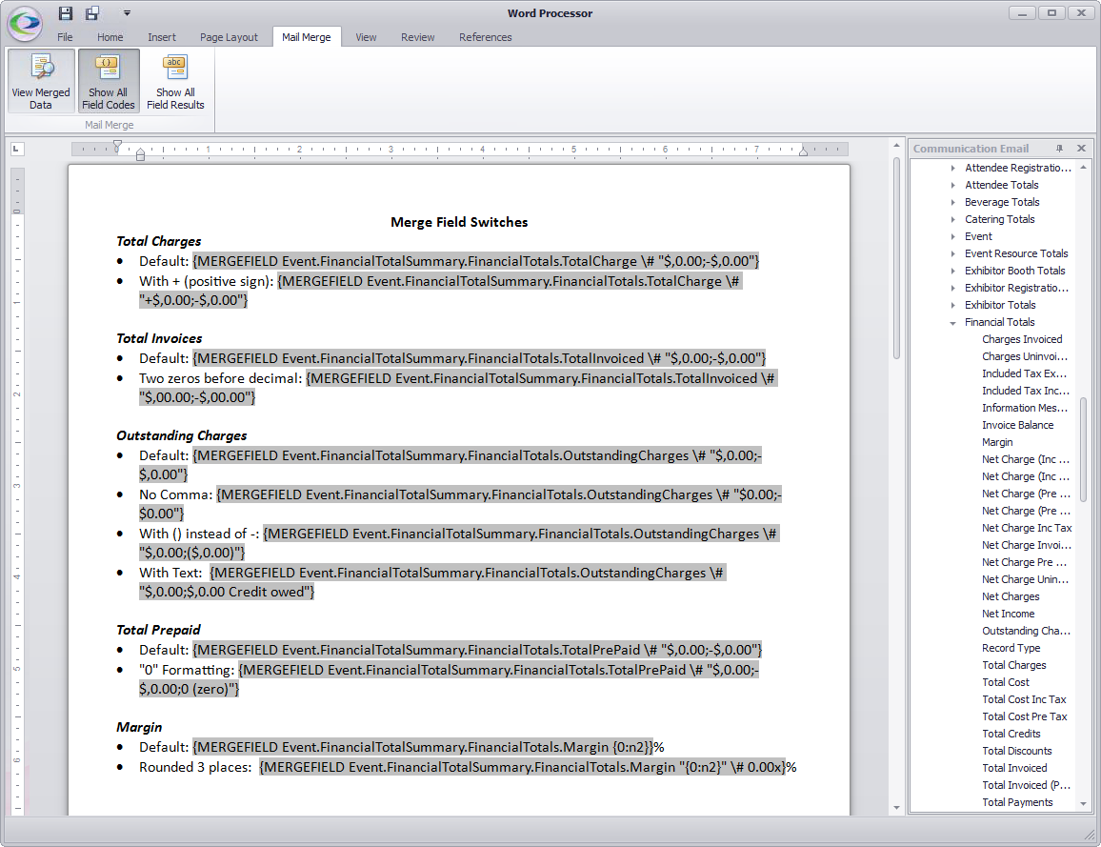Click the left indent marker on ruler
1101x847 pixels.
140,153
